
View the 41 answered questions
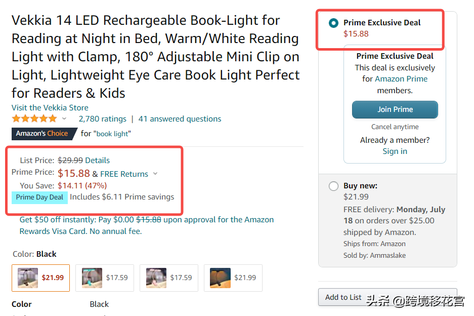point(180,119)
